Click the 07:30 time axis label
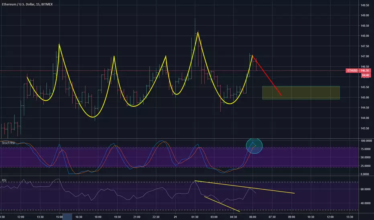 (272, 217)
